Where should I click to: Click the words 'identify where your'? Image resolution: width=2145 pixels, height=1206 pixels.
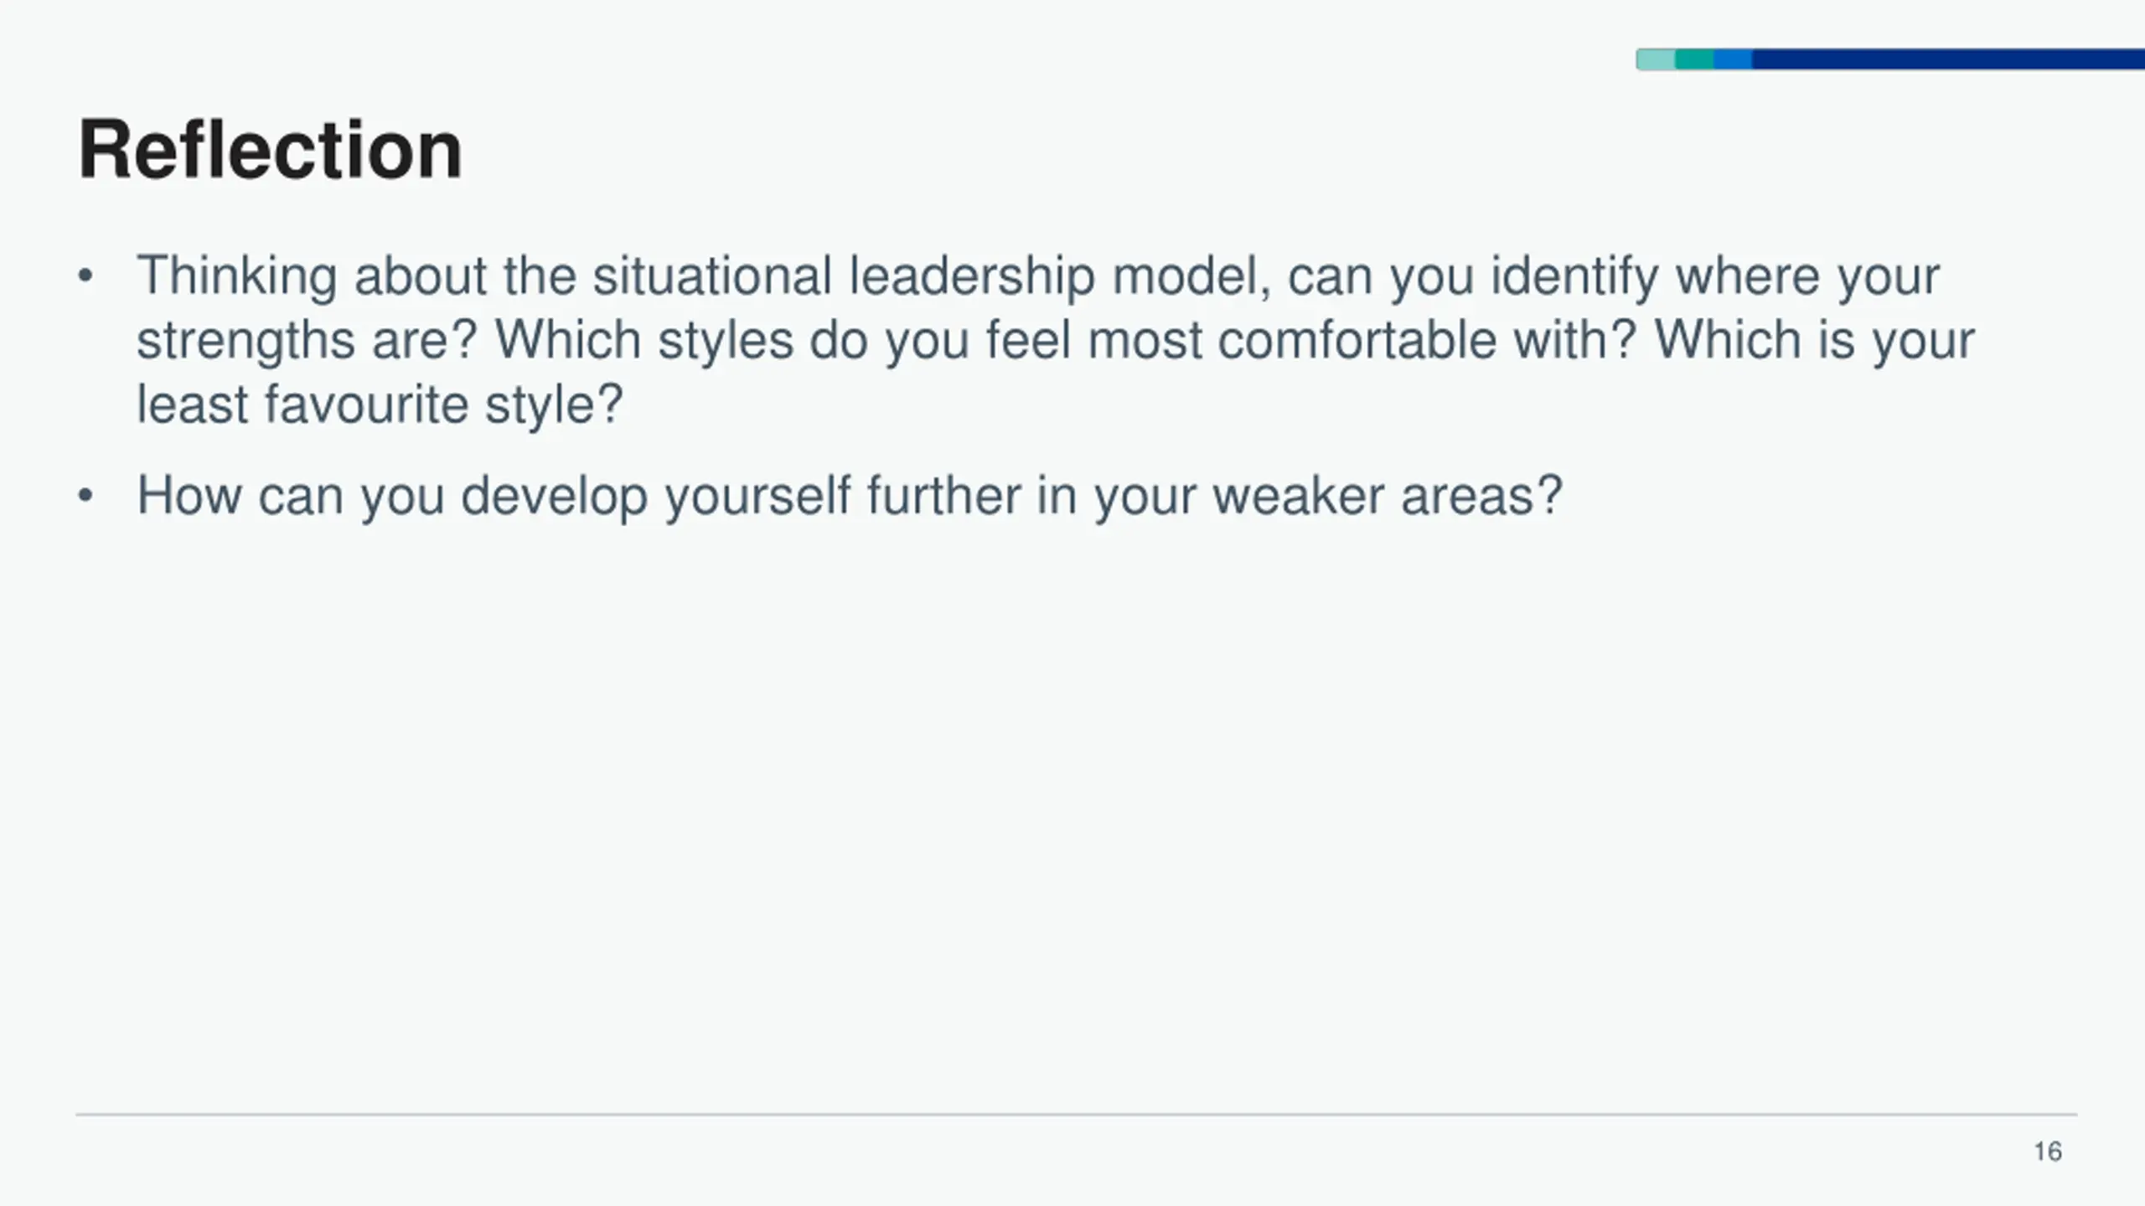point(1714,276)
